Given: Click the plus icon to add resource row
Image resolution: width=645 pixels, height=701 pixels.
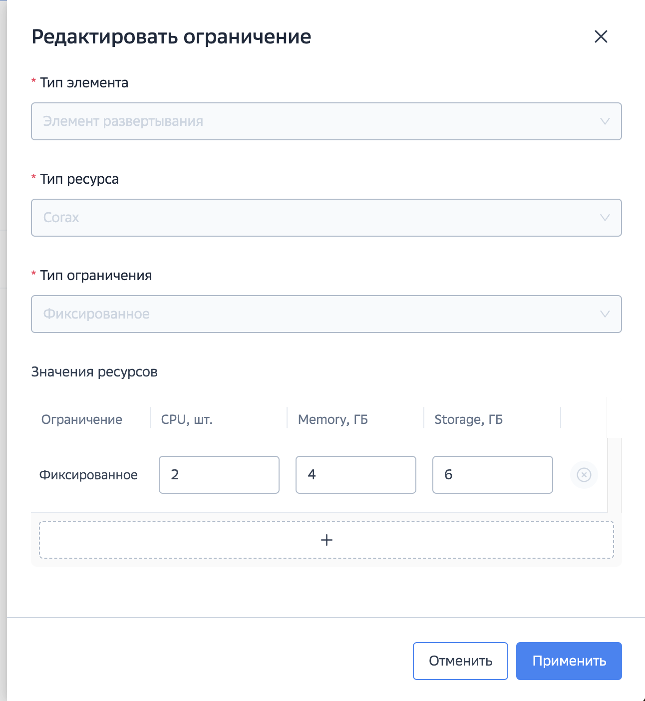Looking at the screenshot, I should [327, 540].
